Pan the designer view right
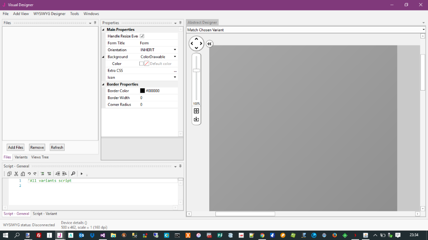Screen dimensions: 428x240 tap(201, 44)
